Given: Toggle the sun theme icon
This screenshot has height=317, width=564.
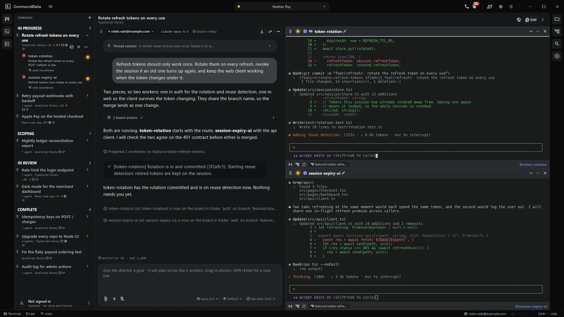Looking at the screenshot, I should point(511,6).
